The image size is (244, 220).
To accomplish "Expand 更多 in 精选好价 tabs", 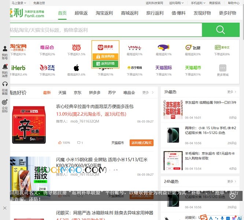I will 148,93.
